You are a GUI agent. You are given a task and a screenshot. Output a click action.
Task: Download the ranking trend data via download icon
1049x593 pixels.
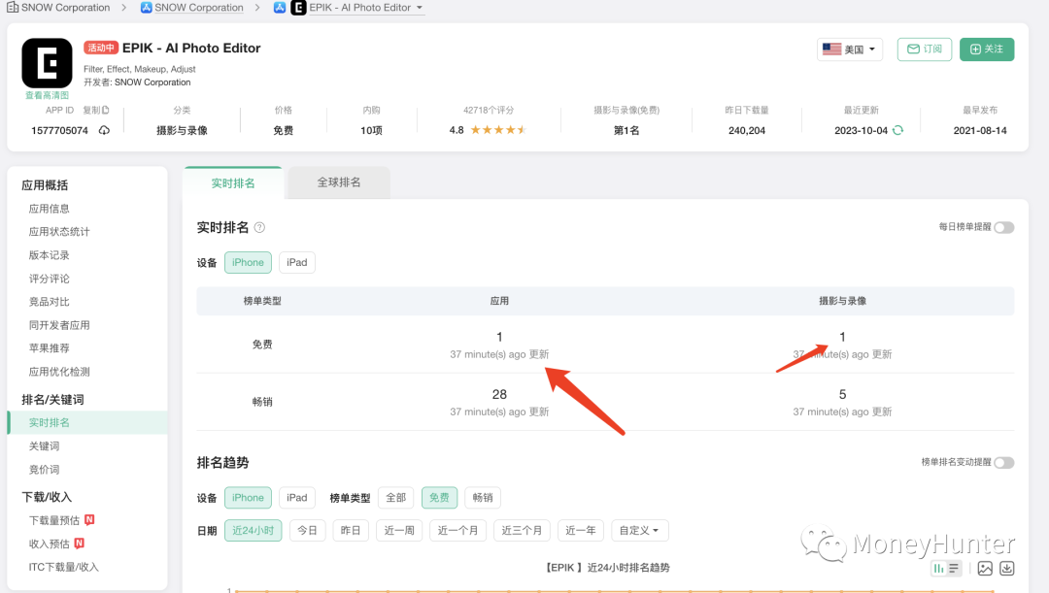point(1006,569)
